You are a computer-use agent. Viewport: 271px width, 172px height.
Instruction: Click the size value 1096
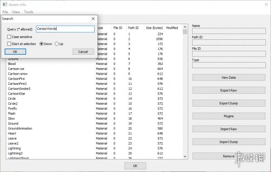[x=159, y=39]
